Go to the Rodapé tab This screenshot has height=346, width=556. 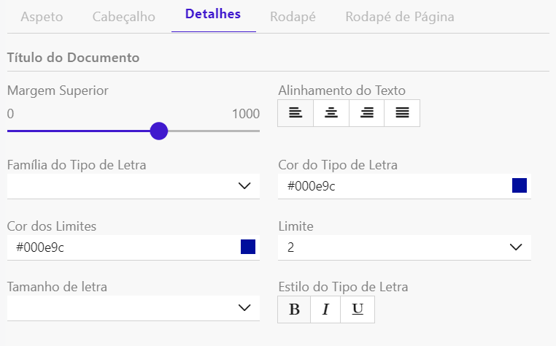point(293,17)
